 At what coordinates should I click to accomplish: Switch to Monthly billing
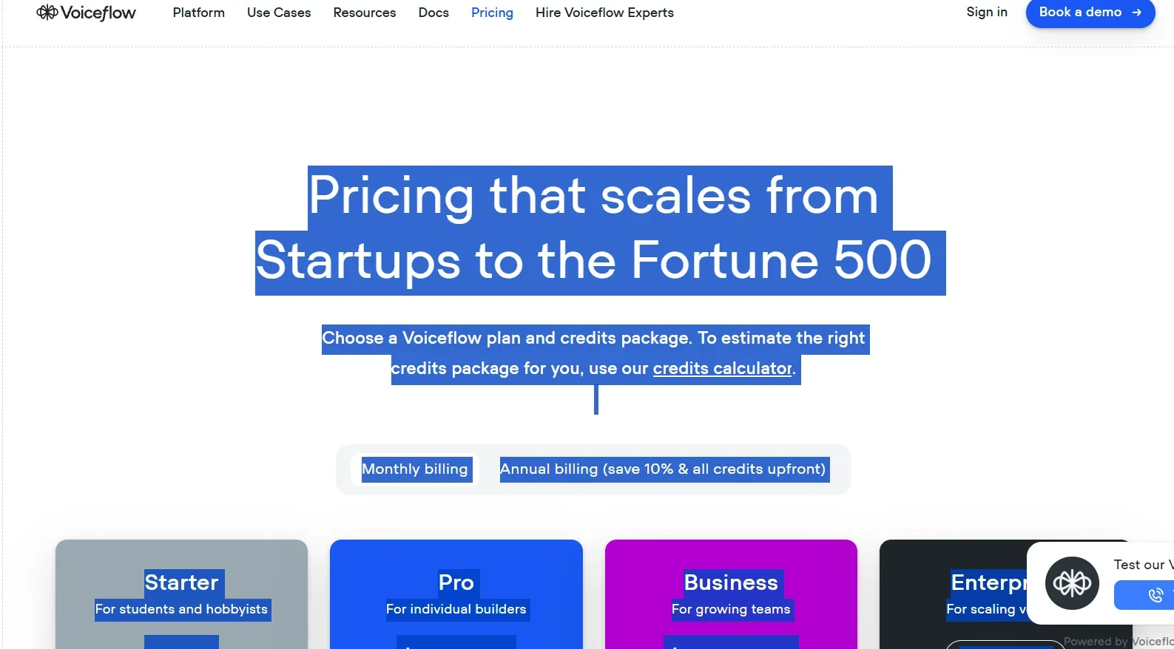[414, 469]
